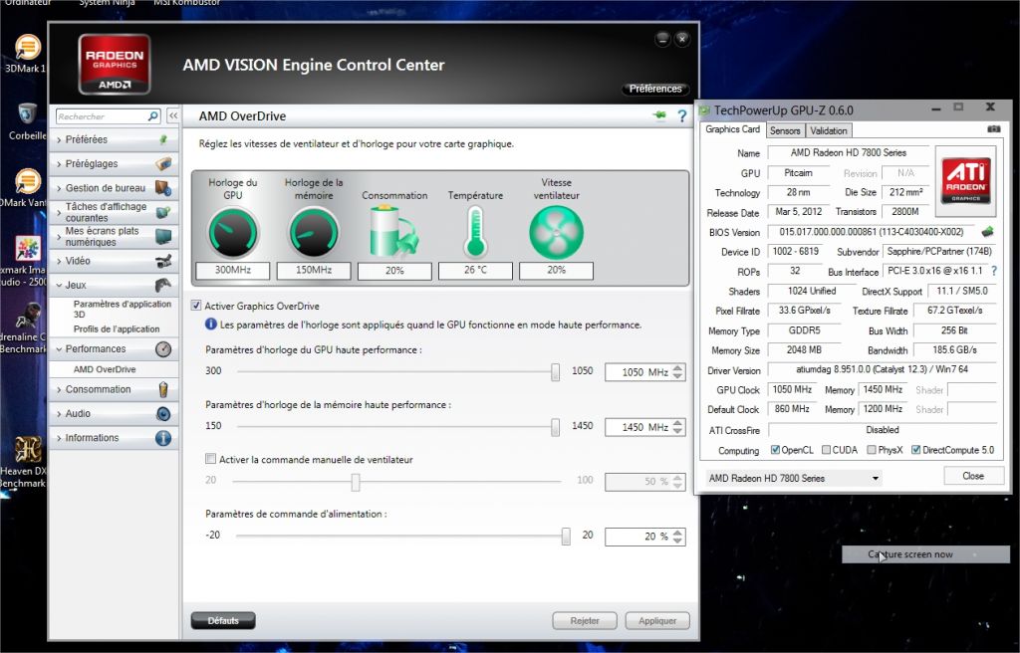Click Close button in GPU-Z

[973, 476]
